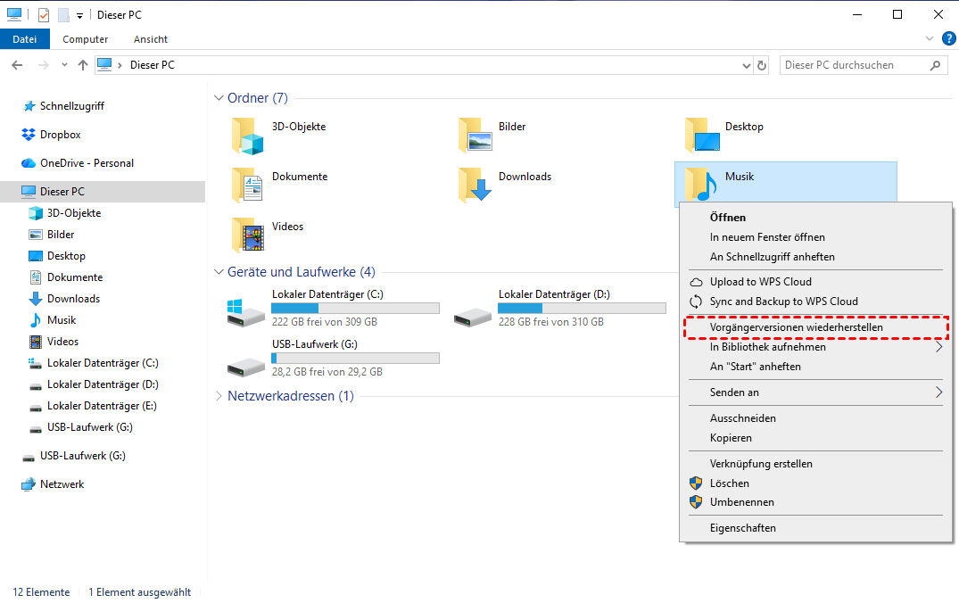Open the Bilder folder icon

click(x=475, y=136)
